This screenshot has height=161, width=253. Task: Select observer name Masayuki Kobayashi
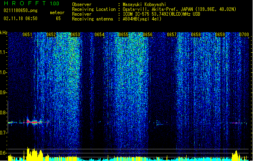pyautogui.click(x=144, y=4)
